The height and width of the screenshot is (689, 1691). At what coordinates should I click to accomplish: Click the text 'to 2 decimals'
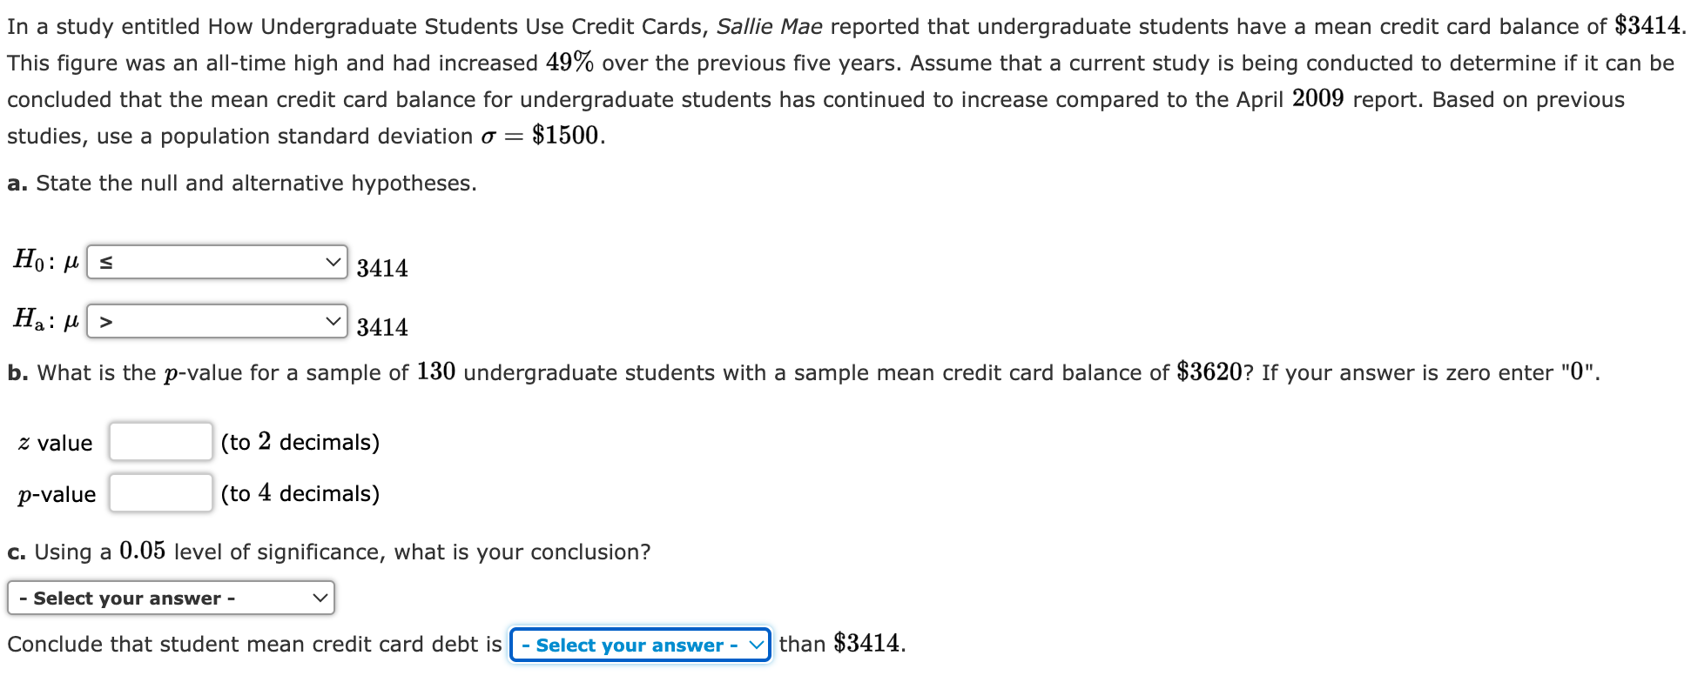(300, 442)
